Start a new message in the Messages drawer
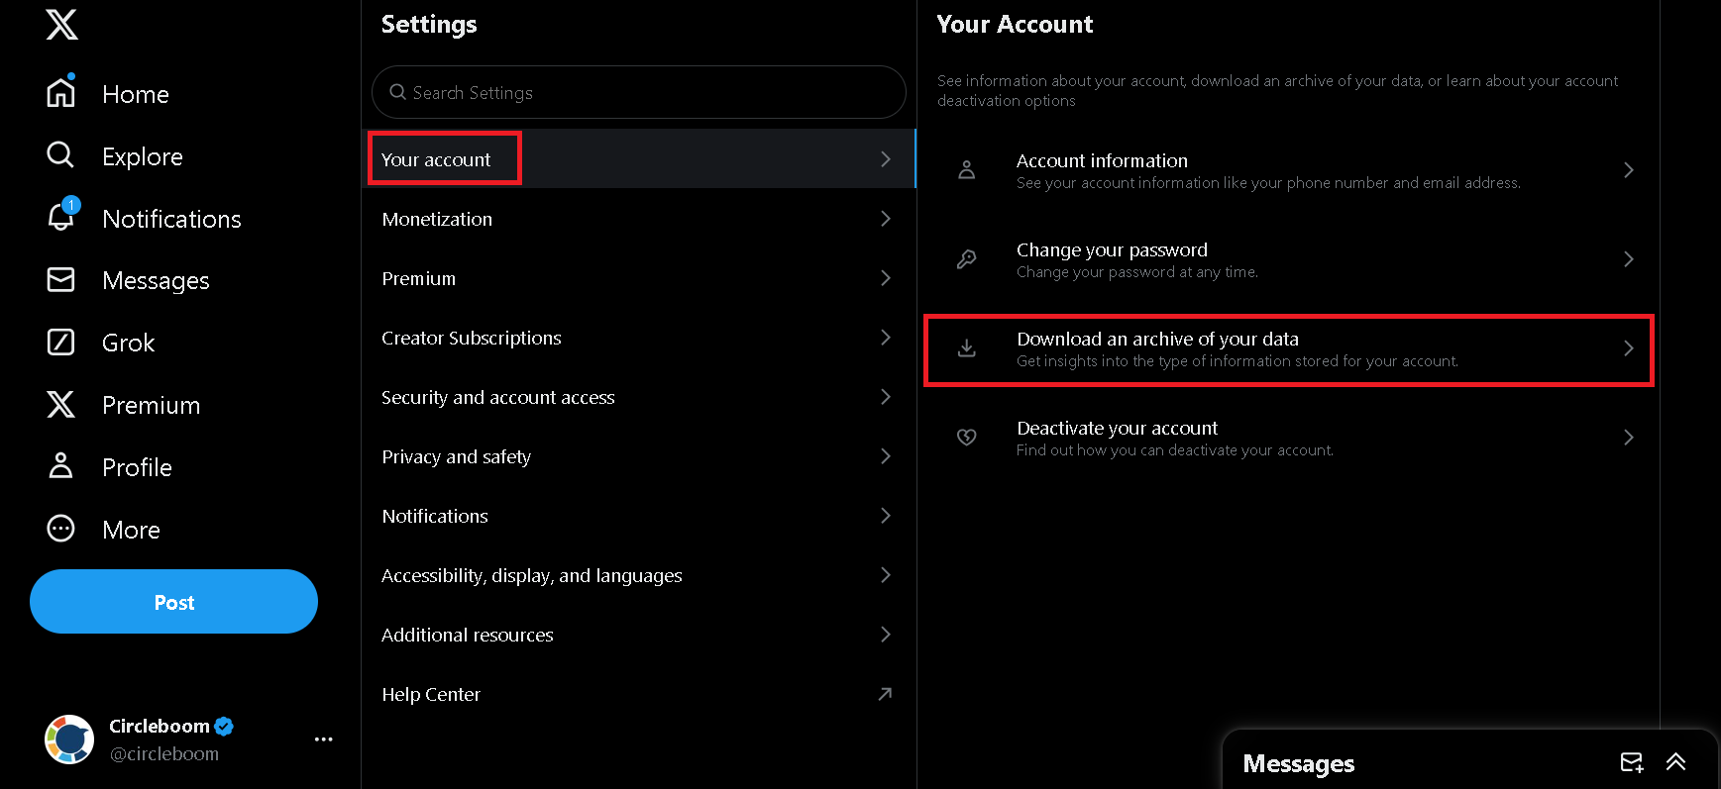 coord(1631,762)
